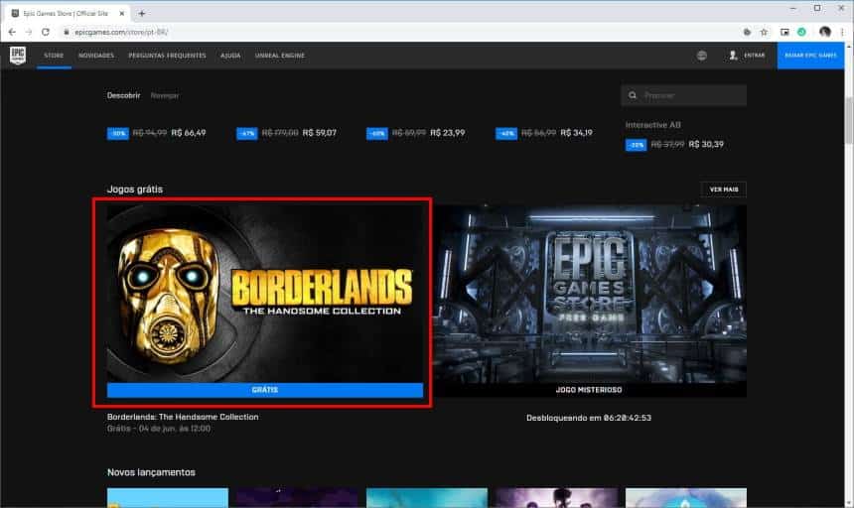The height and width of the screenshot is (508, 854).
Task: Open the Ajuda menu item
Action: (230, 56)
